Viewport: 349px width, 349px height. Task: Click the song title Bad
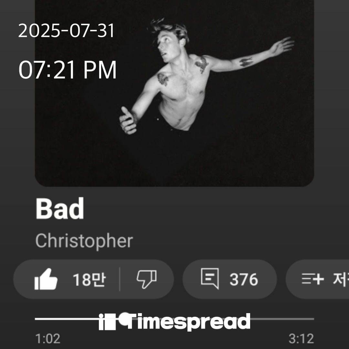(x=60, y=208)
